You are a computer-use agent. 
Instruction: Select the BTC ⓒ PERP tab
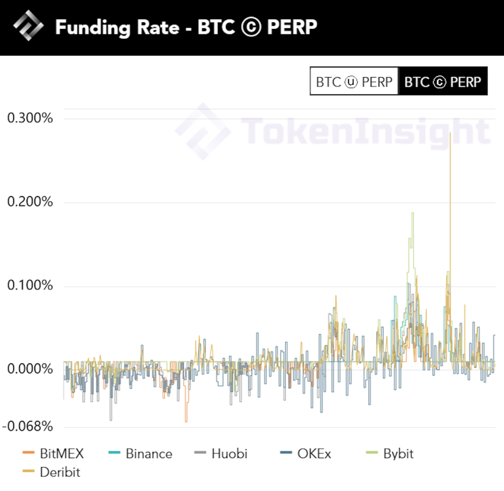tap(443, 82)
